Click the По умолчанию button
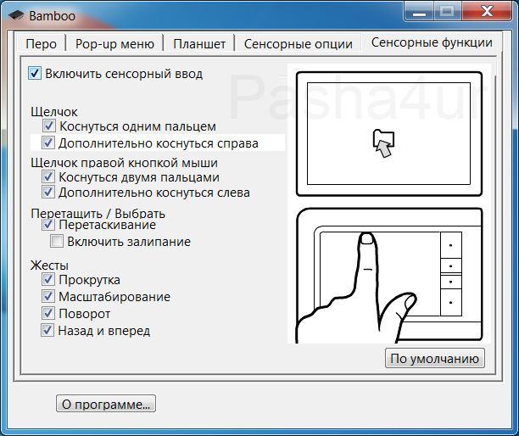The image size is (519, 436). coord(434,358)
